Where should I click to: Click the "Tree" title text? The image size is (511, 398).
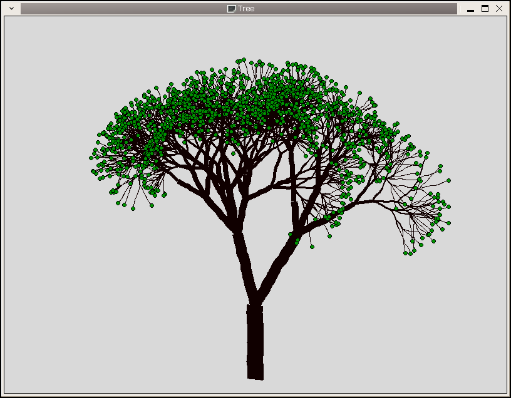[246, 9]
